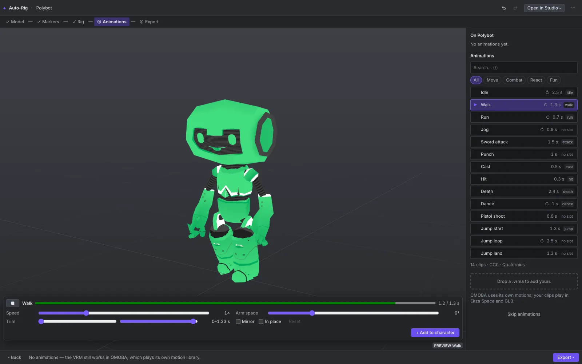
Task: Click the undo arrow icon
Action: 504,8
